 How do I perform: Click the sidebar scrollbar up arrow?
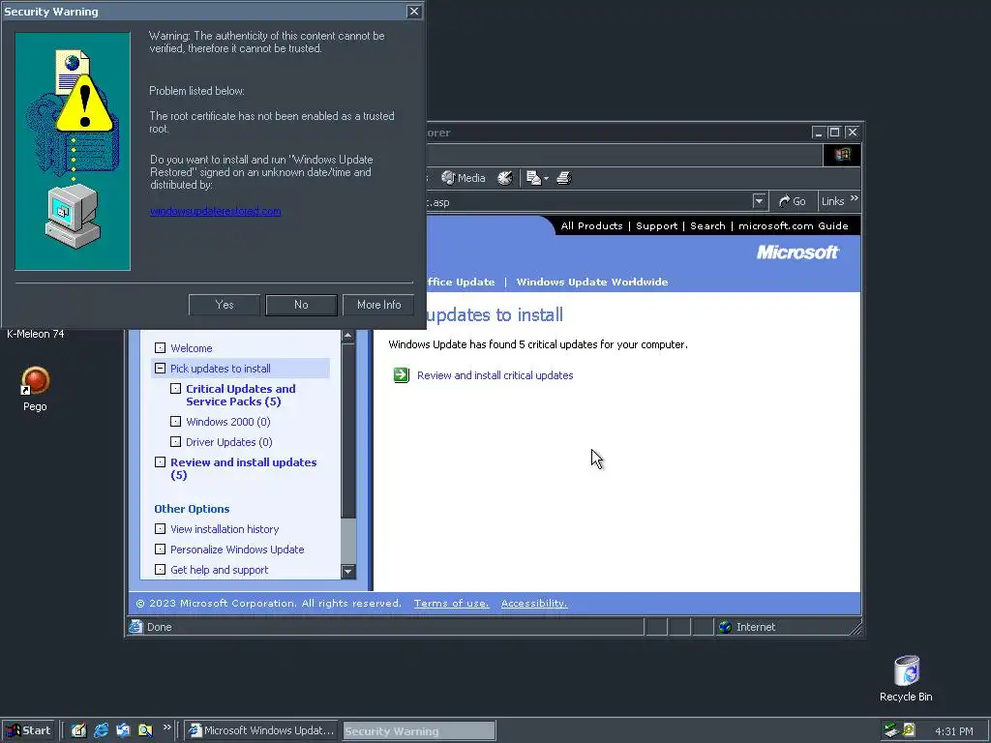(348, 336)
